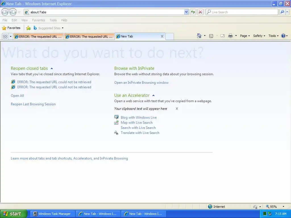
Task: Open the Tools menu in menu bar
Action: [53, 20]
